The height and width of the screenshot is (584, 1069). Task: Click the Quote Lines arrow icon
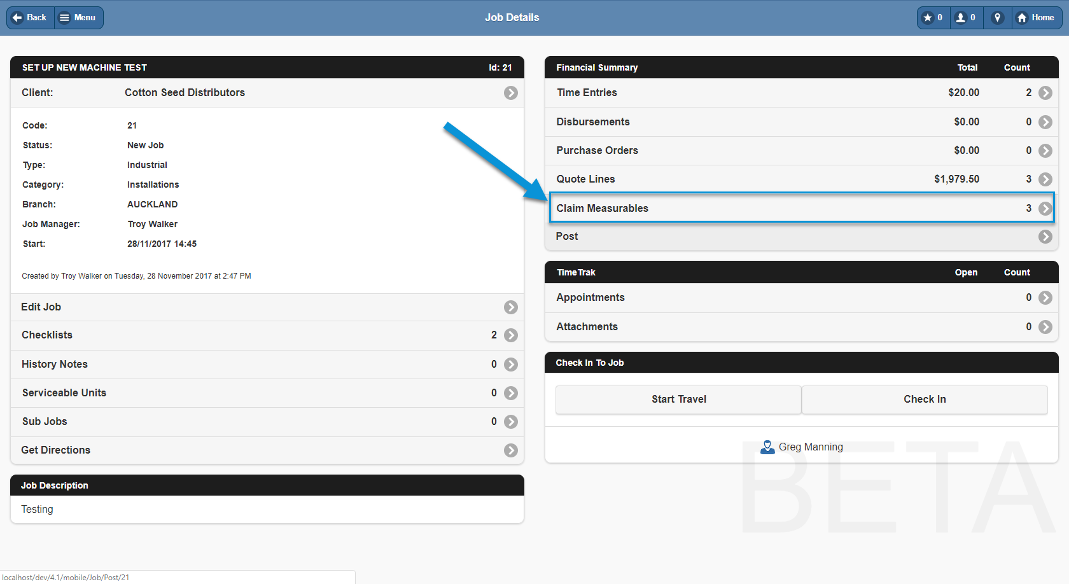1045,179
